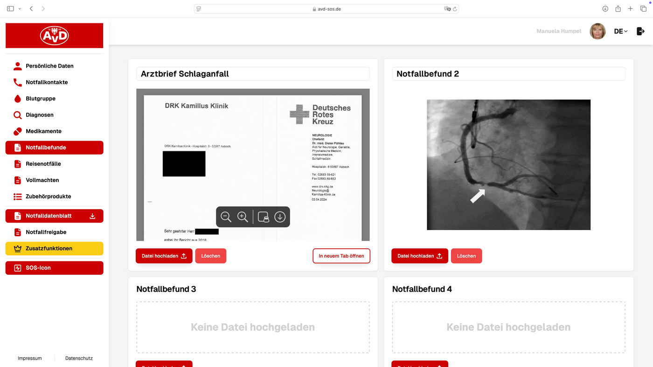Edit the Arztbrief Schlaganfall title field
Screen dimensions: 653x367
(253, 74)
